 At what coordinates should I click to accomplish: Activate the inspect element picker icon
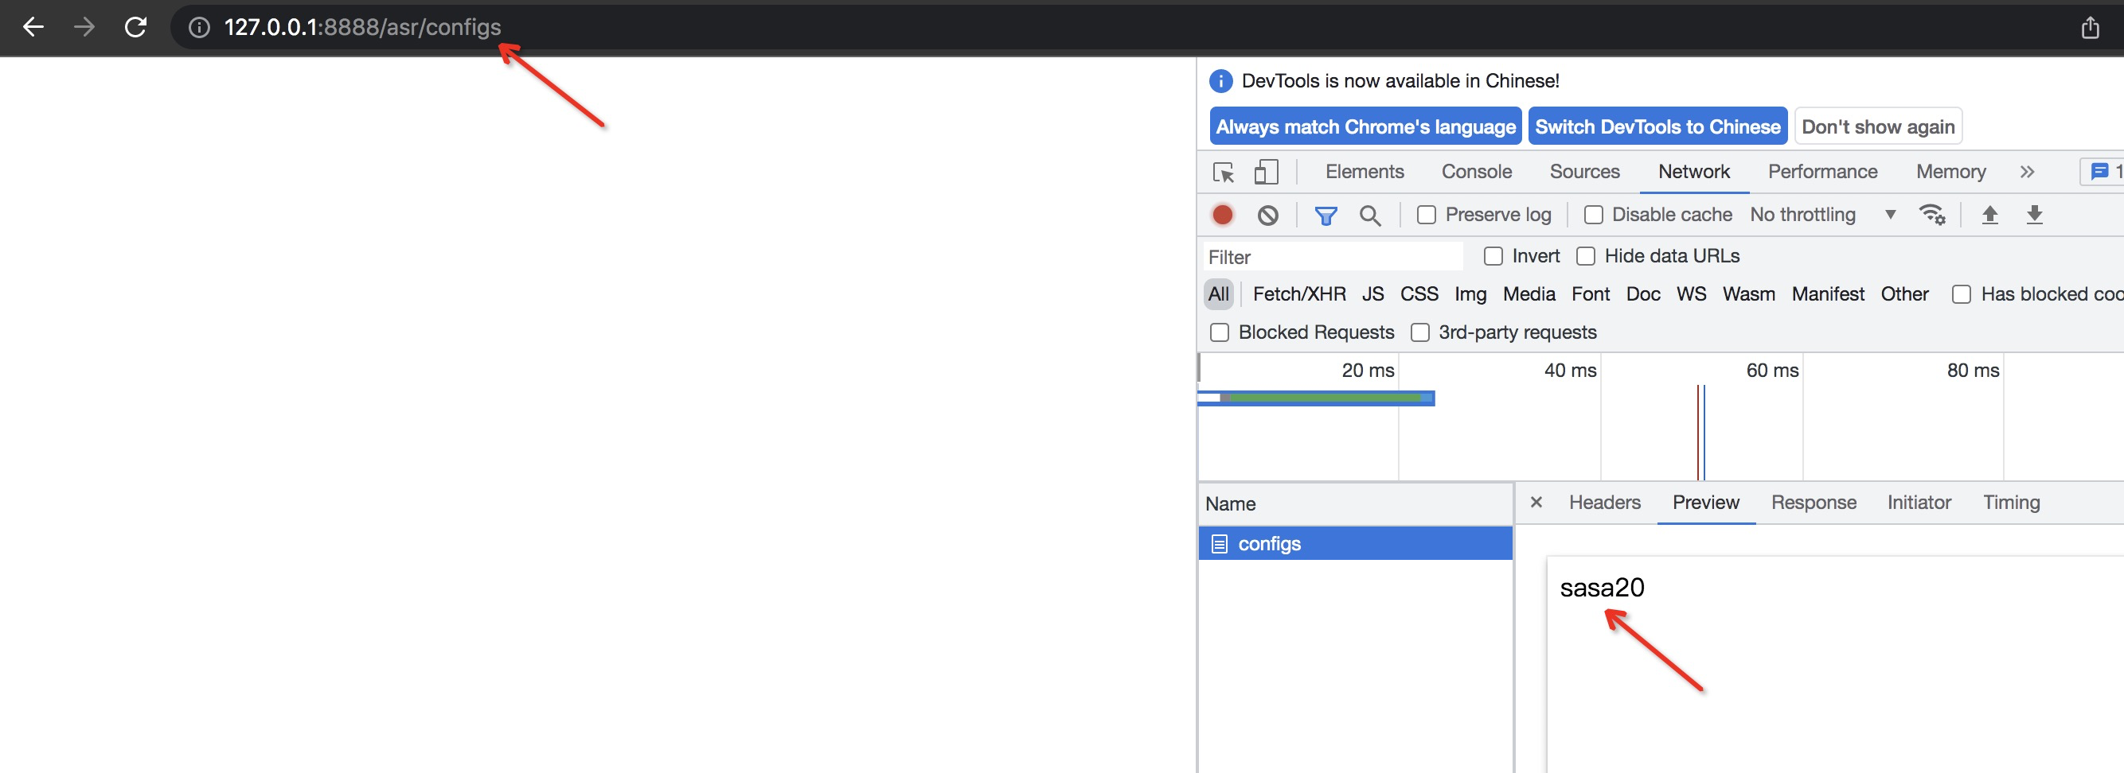click(x=1224, y=173)
